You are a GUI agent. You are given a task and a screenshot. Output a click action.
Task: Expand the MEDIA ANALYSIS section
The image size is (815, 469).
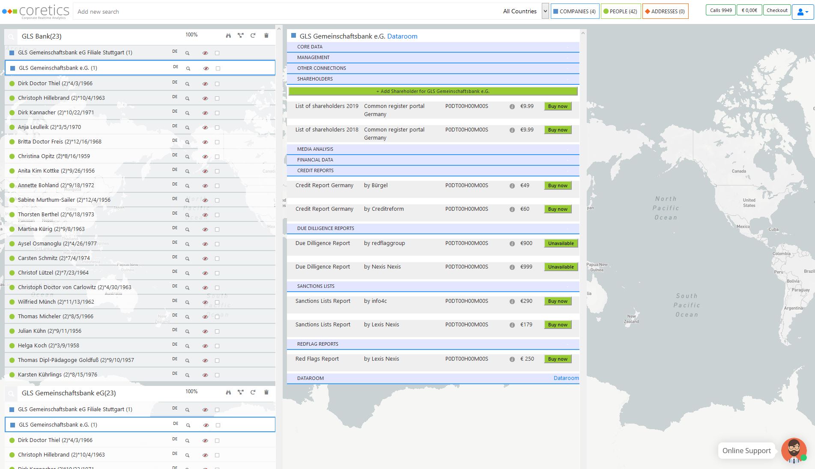(x=433, y=149)
